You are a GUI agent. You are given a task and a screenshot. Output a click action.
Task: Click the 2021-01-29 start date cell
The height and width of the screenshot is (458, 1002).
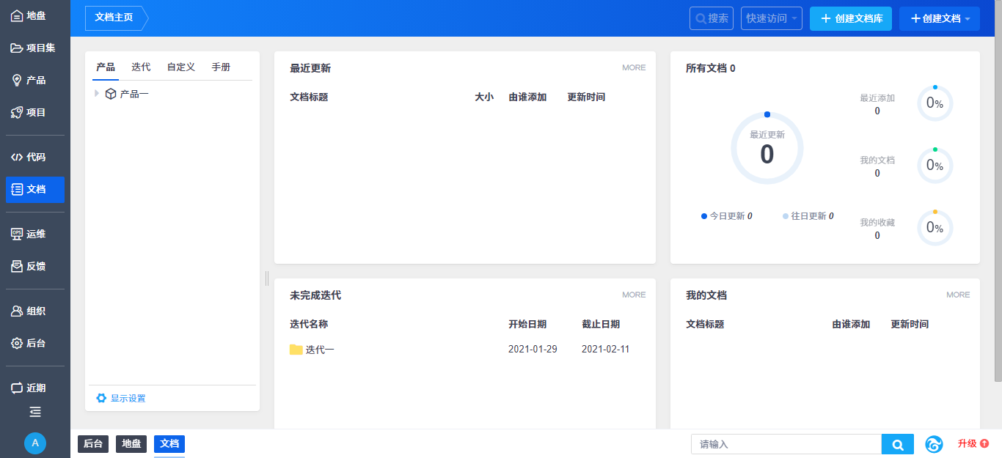click(x=533, y=350)
